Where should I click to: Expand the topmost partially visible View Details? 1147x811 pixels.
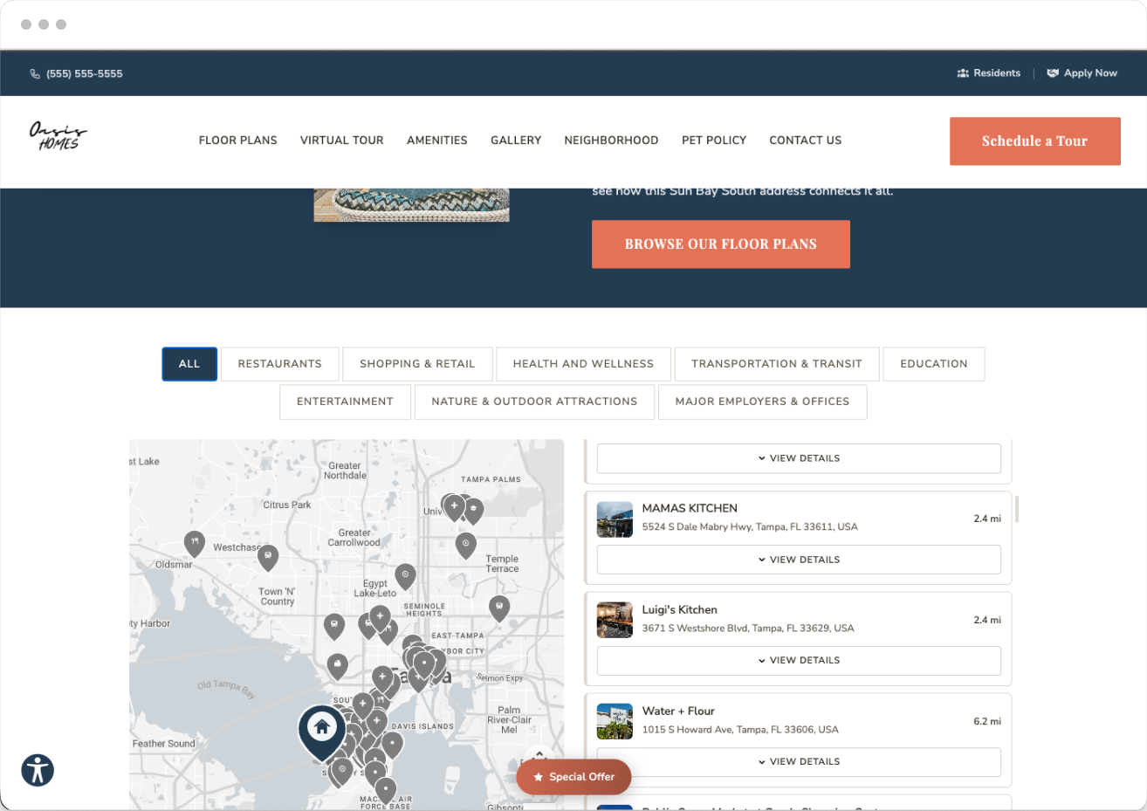coord(799,458)
